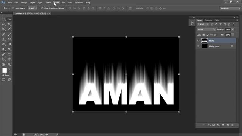Image resolution: width=242 pixels, height=136 pixels.
Task: Open the Normal blend mode dropdown
Action: point(206,29)
